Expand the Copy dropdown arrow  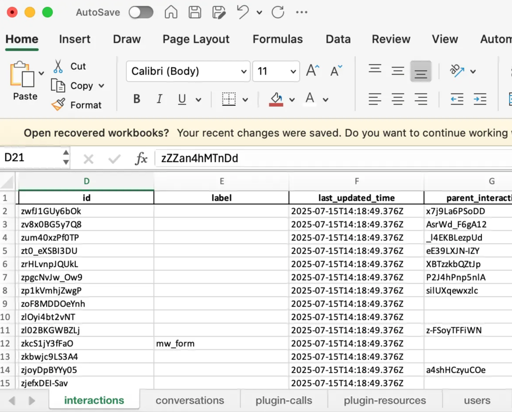pos(101,86)
